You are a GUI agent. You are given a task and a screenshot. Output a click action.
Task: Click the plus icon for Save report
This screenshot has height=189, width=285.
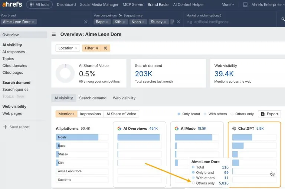[5, 127]
